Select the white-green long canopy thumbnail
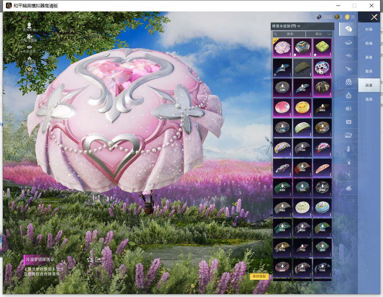Viewport: 383px width, 297px height. [x=302, y=127]
